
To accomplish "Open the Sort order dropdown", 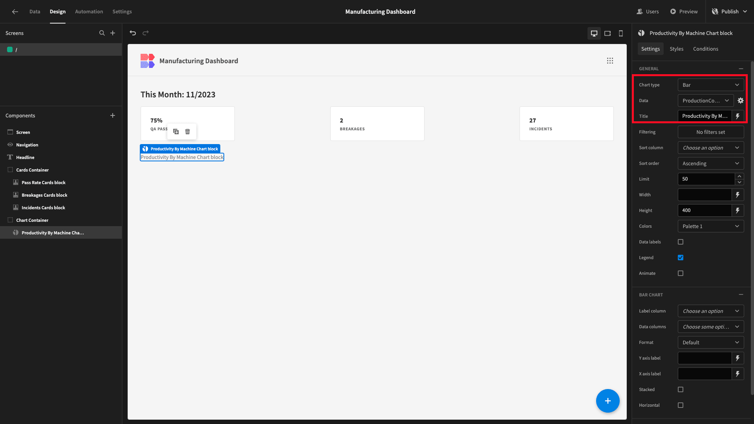I will click(x=711, y=163).
